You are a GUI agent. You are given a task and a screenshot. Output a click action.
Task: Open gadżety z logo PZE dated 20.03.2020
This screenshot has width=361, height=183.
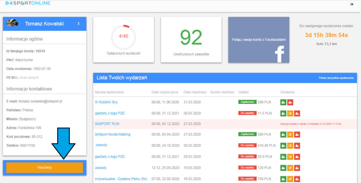click(110, 157)
